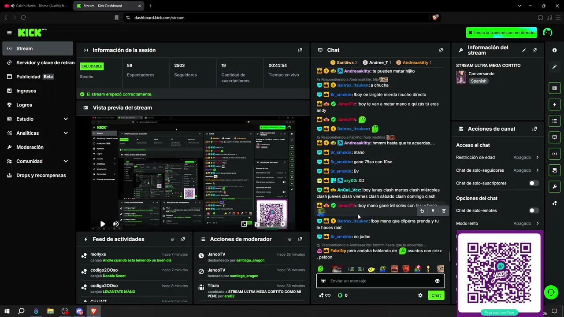Reload the dashboard page
Screen dimensions: 564x317
pyautogui.click(x=23, y=18)
